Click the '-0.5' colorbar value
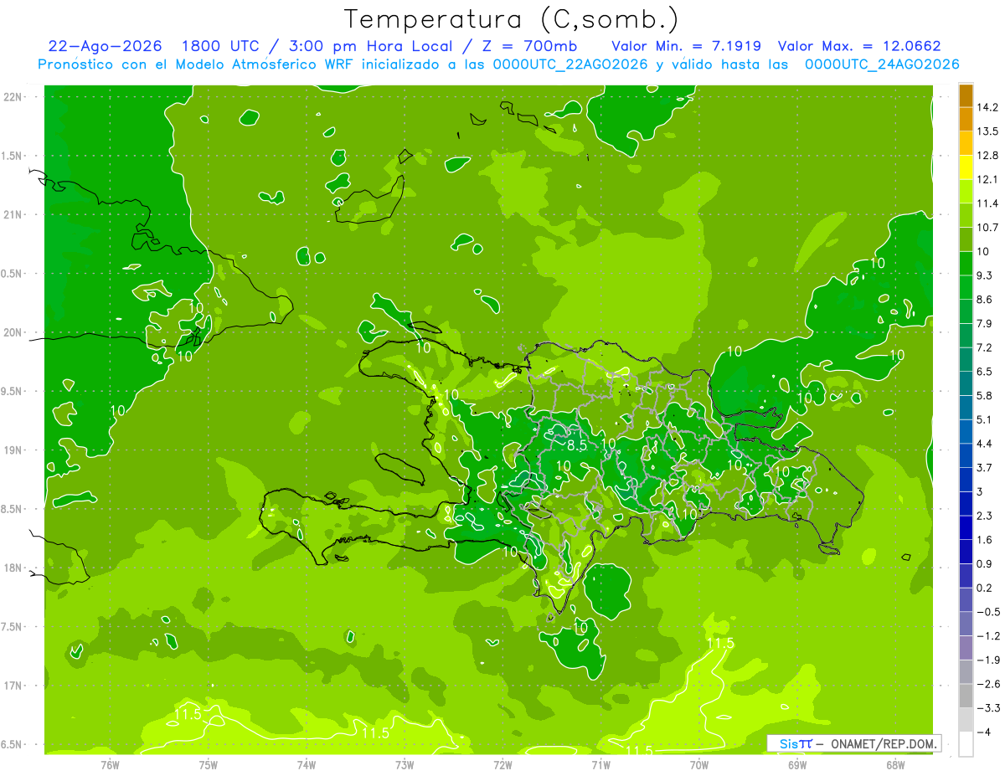1005x776 pixels. tap(988, 611)
